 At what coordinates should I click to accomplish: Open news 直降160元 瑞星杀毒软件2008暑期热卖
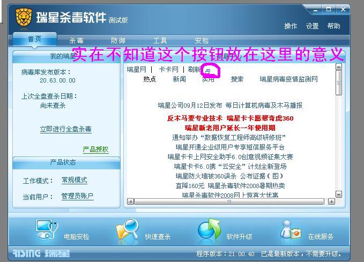click(230, 186)
